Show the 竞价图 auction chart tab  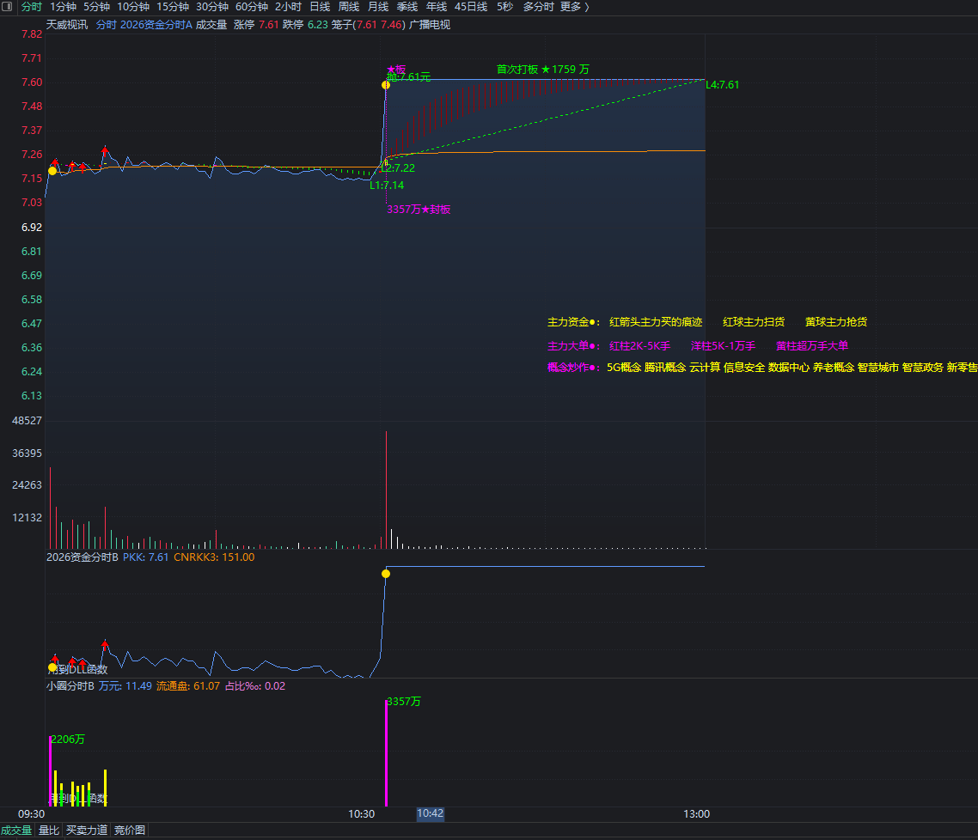coord(130,830)
